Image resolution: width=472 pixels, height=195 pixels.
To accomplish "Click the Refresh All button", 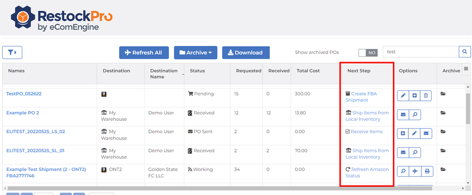I will 144,53.
